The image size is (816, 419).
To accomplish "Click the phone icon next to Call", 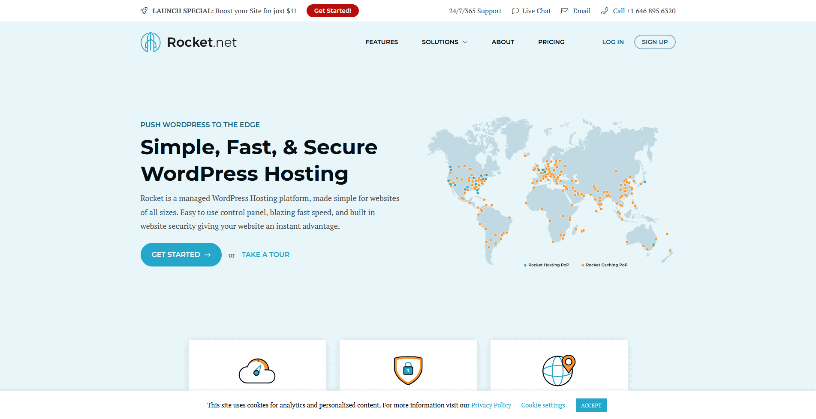I will tap(605, 11).
